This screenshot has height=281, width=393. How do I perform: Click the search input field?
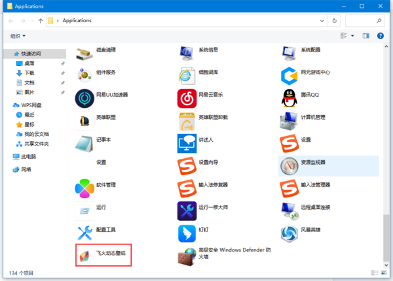[365, 21]
